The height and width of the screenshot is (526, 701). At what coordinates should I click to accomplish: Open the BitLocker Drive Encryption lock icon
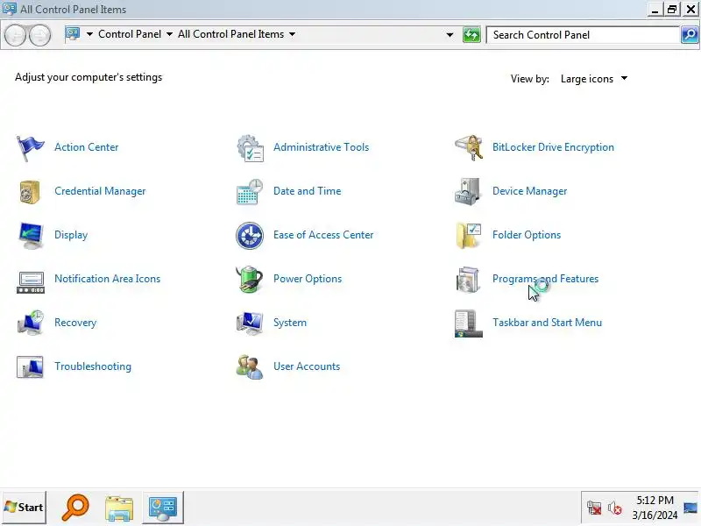(469, 147)
